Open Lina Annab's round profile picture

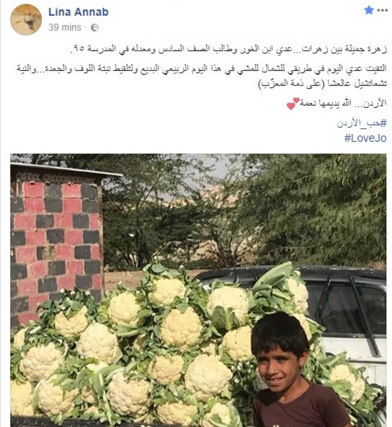point(26,19)
